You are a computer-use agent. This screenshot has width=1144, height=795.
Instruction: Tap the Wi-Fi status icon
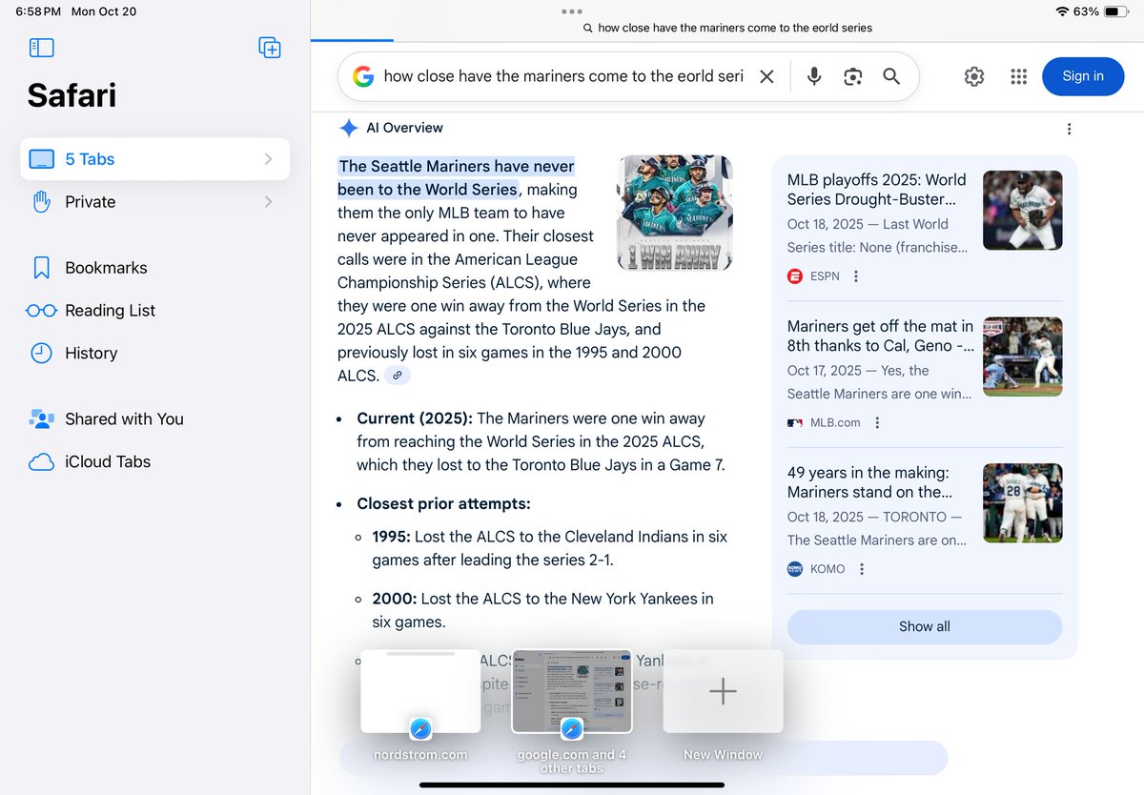pos(1062,11)
